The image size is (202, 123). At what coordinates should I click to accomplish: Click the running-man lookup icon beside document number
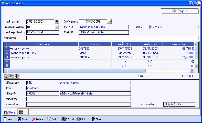[x=57, y=22]
